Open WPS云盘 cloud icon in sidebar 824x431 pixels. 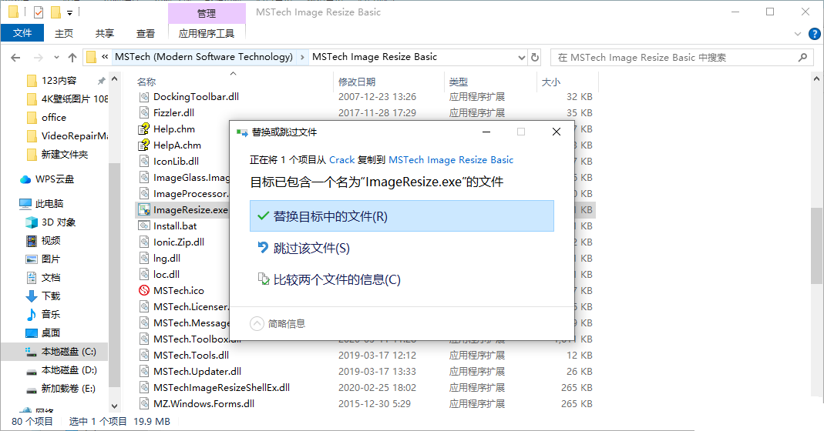25,179
